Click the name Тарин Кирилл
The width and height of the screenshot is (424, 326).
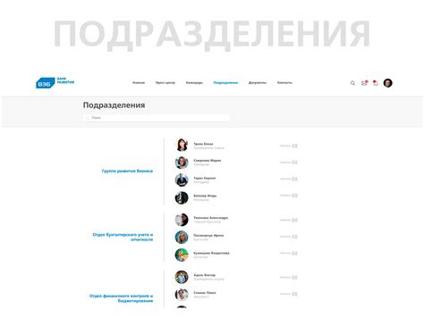point(205,178)
